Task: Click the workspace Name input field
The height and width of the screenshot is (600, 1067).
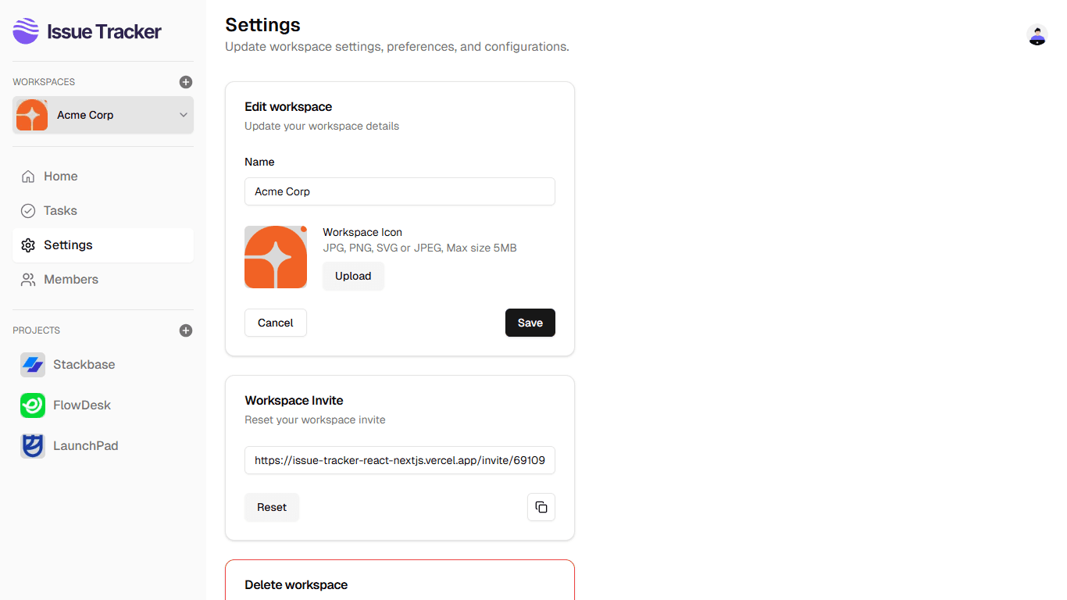Action: click(x=399, y=191)
